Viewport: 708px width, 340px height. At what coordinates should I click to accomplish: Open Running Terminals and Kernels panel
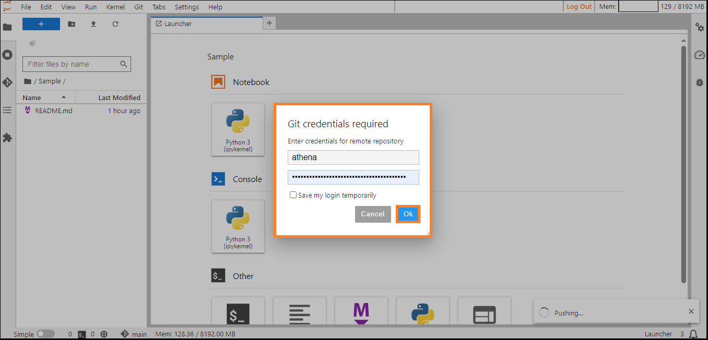click(x=7, y=54)
